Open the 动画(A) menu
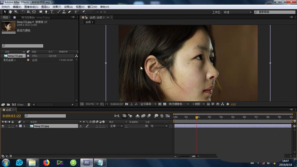297x167 pixels. 68,7
